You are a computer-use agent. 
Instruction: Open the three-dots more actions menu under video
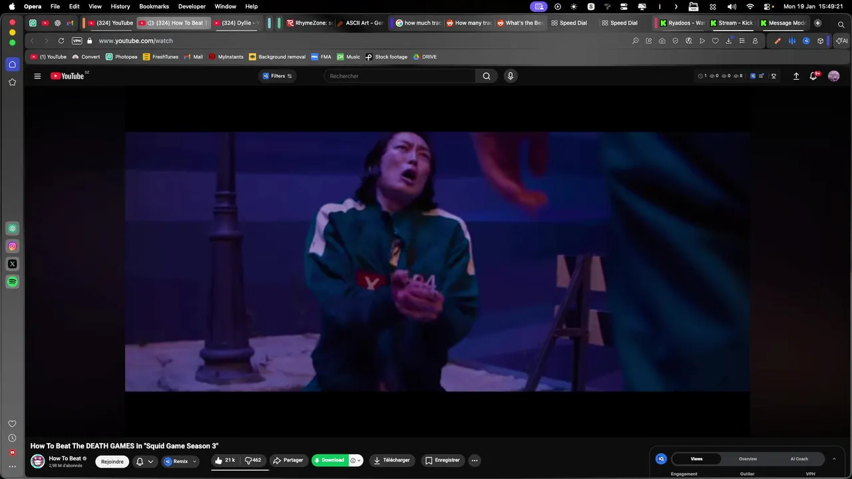point(475,460)
